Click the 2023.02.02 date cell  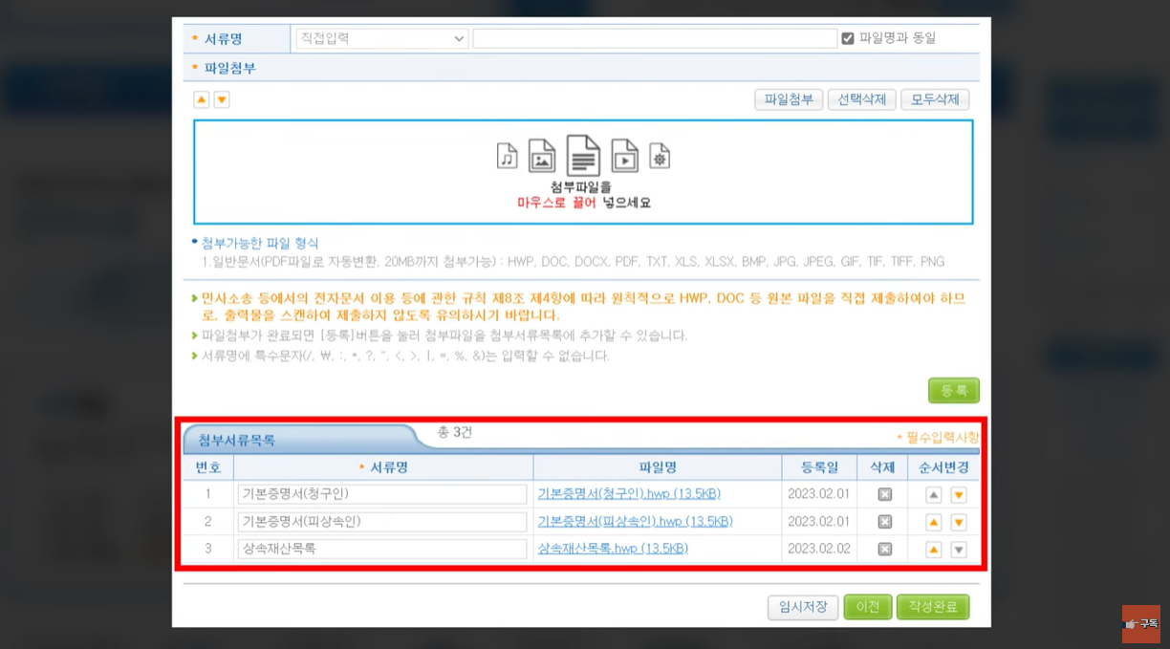click(x=818, y=549)
